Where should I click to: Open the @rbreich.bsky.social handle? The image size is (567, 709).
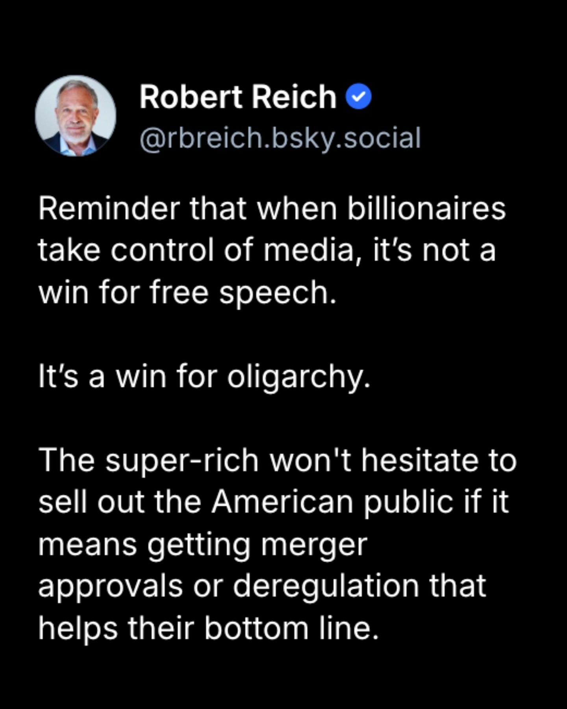(x=280, y=138)
